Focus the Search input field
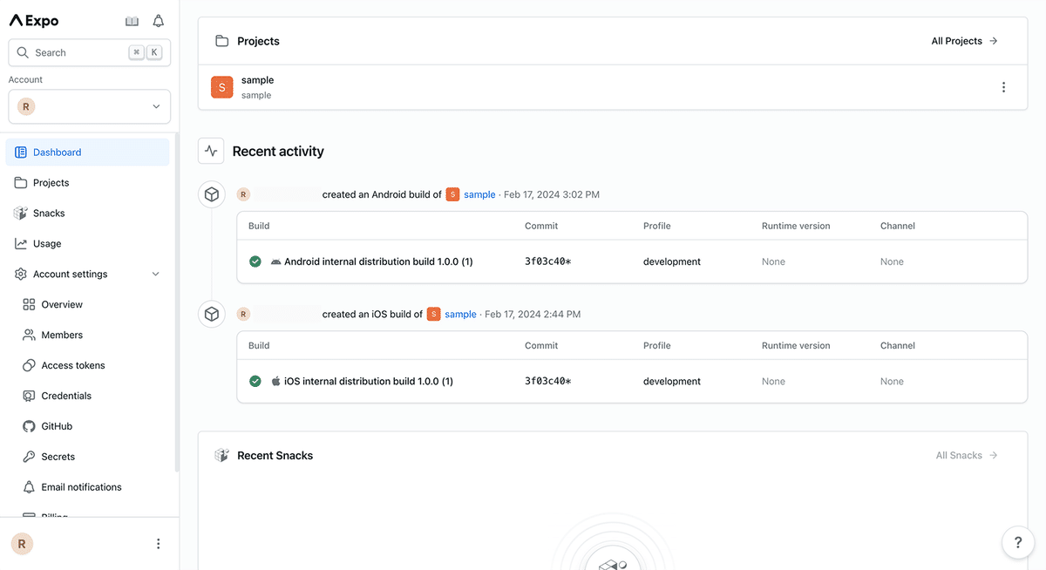Viewport: 1046px width, 570px height. point(78,52)
